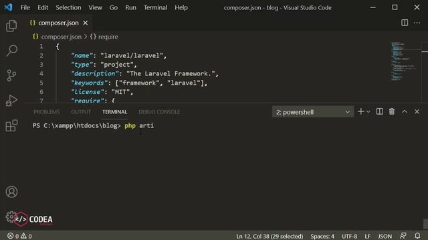Change file encoding UTF-8
The image size is (428, 240).
click(349, 236)
